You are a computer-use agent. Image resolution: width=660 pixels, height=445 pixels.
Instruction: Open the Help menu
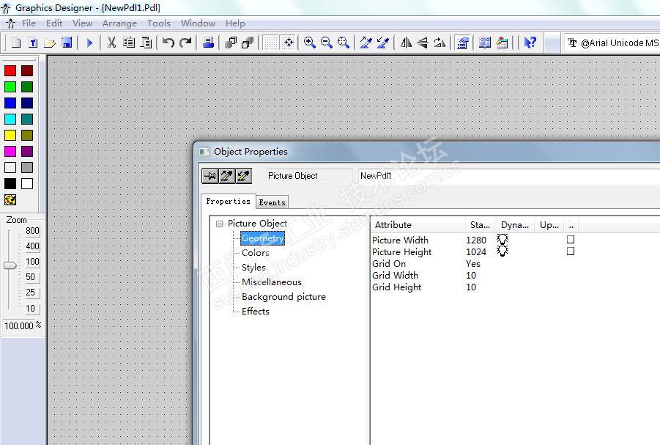coord(235,23)
